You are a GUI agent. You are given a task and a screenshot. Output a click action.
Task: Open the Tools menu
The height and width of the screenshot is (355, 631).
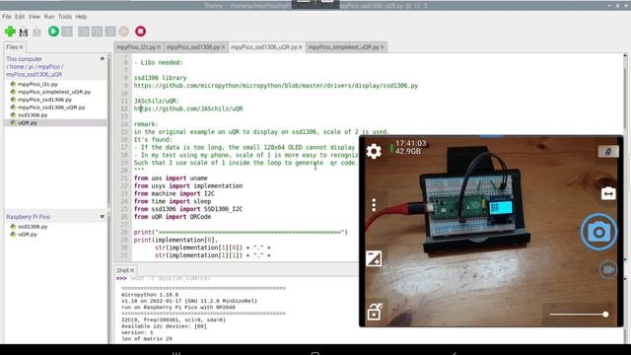[x=65, y=17]
